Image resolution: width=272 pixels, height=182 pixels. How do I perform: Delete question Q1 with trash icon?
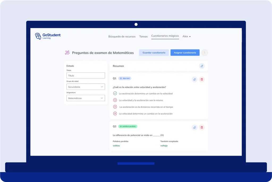202,79
